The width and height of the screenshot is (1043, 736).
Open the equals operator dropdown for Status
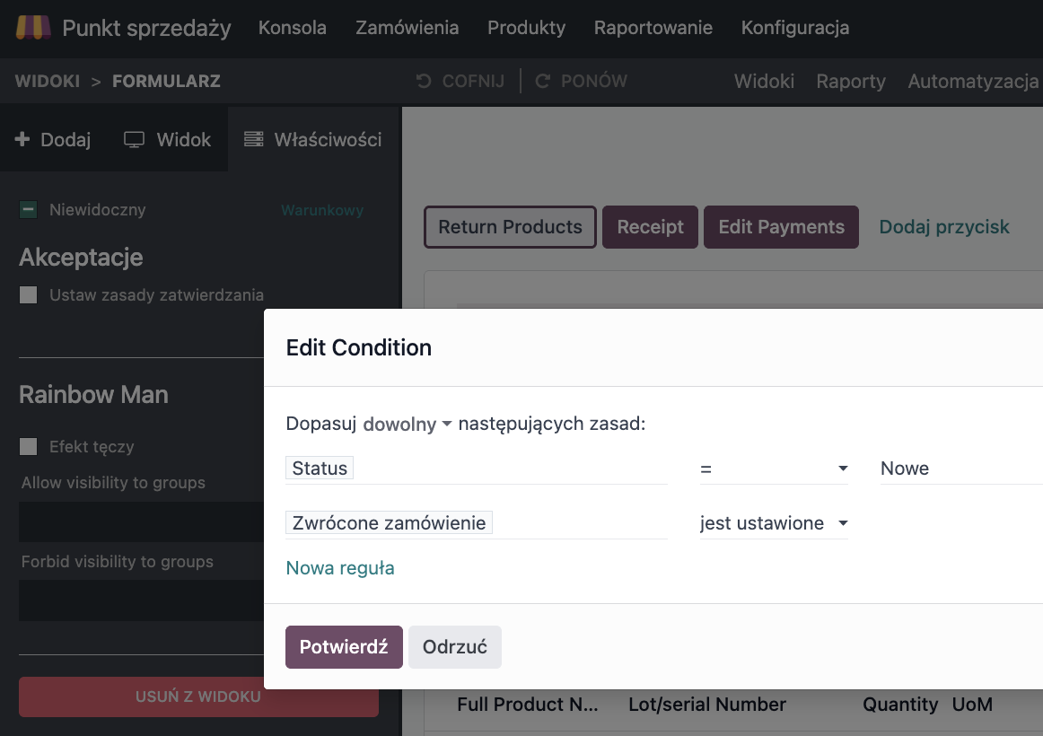click(x=774, y=469)
